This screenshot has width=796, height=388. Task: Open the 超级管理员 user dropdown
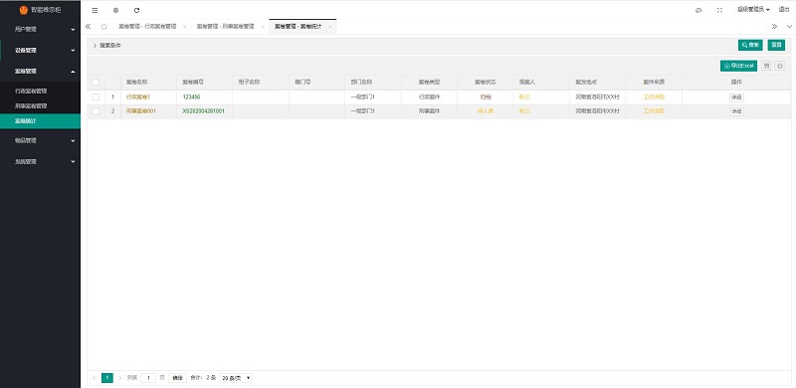click(x=753, y=10)
